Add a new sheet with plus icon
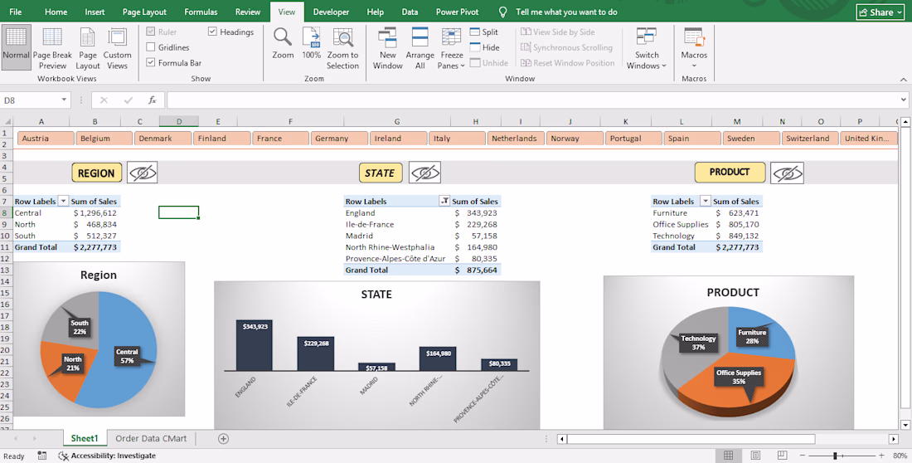This screenshot has width=912, height=463. tap(223, 439)
